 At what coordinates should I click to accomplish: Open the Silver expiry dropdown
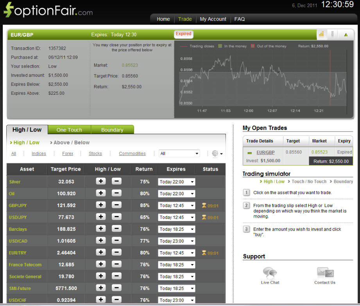[x=176, y=182]
